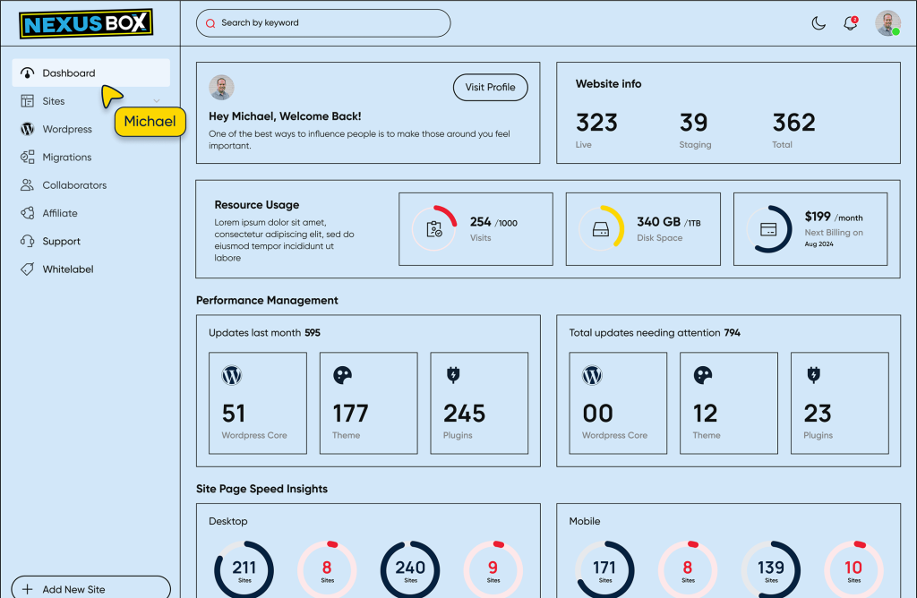Click the NexusBox logo
Viewport: 917px width, 598px height.
[x=86, y=23]
